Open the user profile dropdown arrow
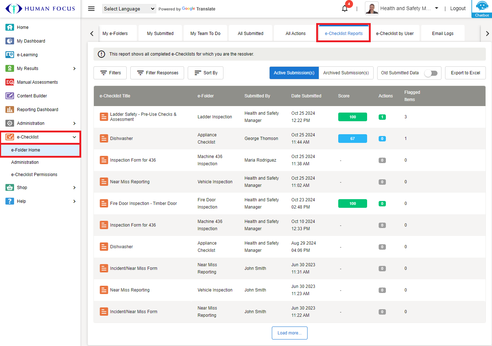 [x=436, y=8]
